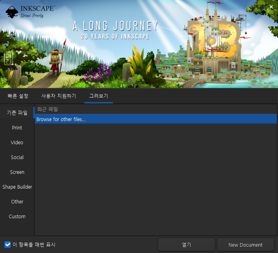This screenshot has width=278, height=253.
Task: Click the 열기 button
Action: [187, 245]
